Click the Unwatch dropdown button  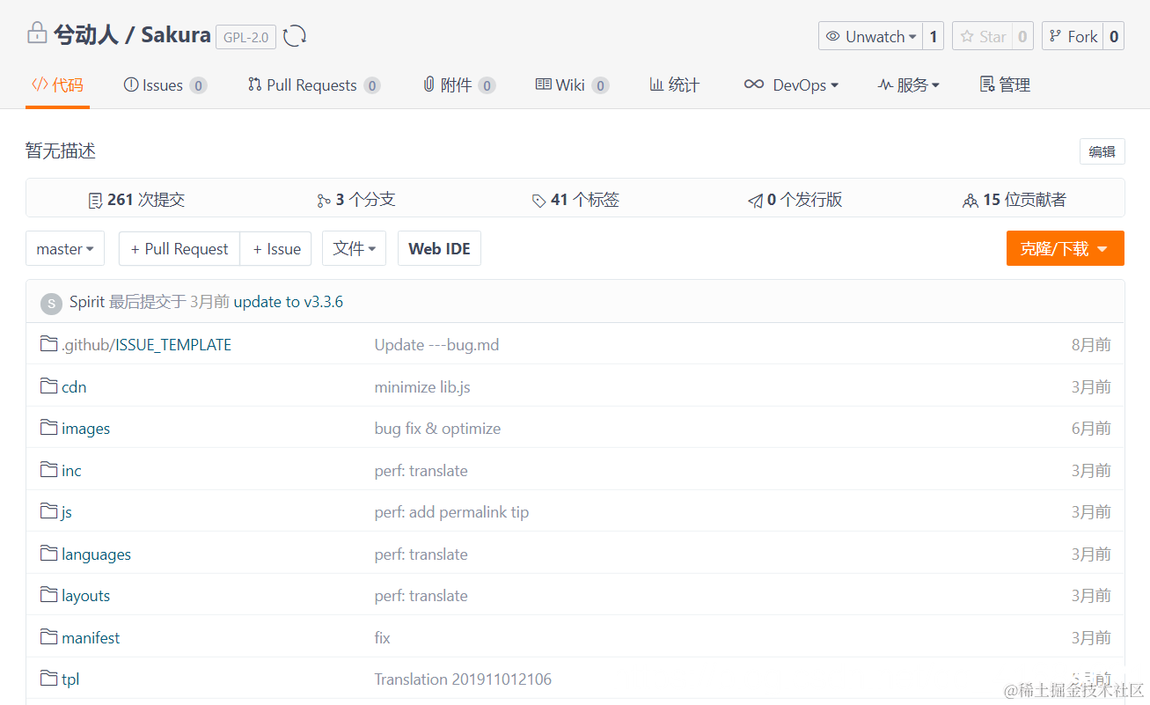870,36
